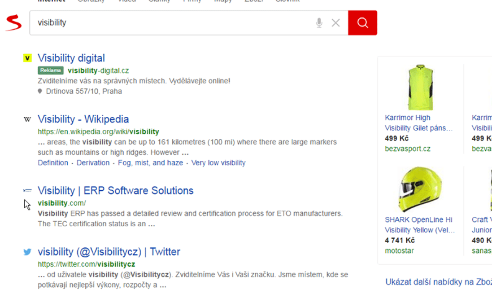
Task: Open visibility (@Visibilitycz) | Twitter result
Action: (109, 252)
